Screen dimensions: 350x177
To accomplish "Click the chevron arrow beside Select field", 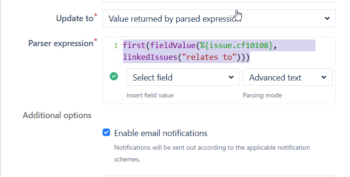I will [231, 77].
